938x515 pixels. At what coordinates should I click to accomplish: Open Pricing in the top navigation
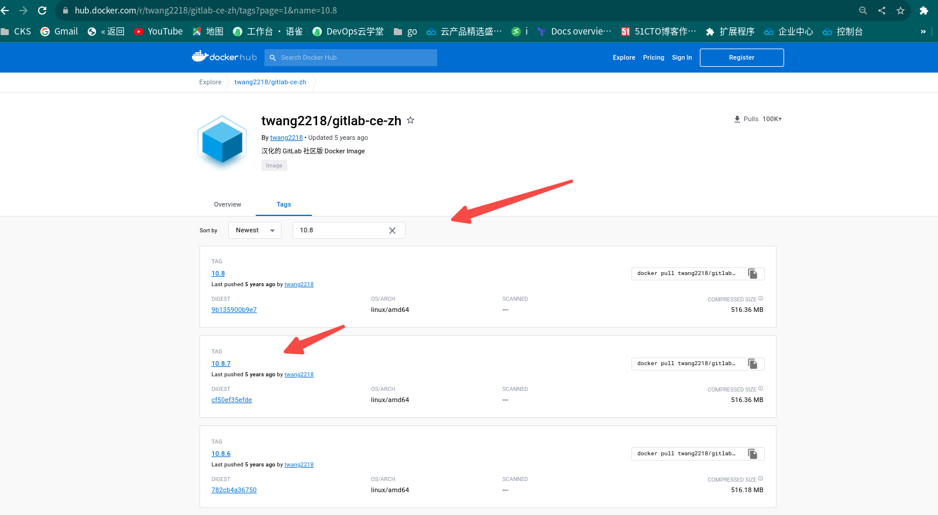tap(654, 57)
